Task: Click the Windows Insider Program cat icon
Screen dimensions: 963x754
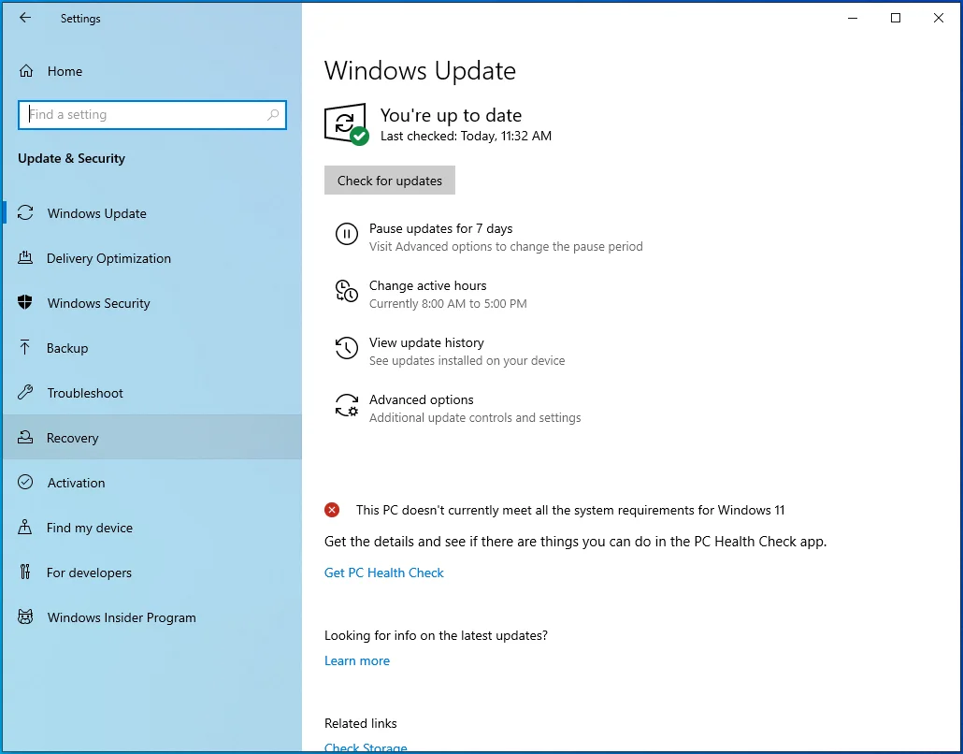Action: [x=25, y=616]
